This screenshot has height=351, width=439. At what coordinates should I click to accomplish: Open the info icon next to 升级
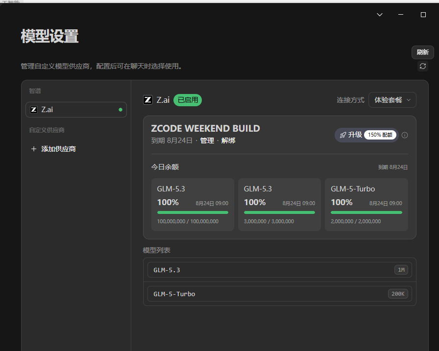(405, 135)
